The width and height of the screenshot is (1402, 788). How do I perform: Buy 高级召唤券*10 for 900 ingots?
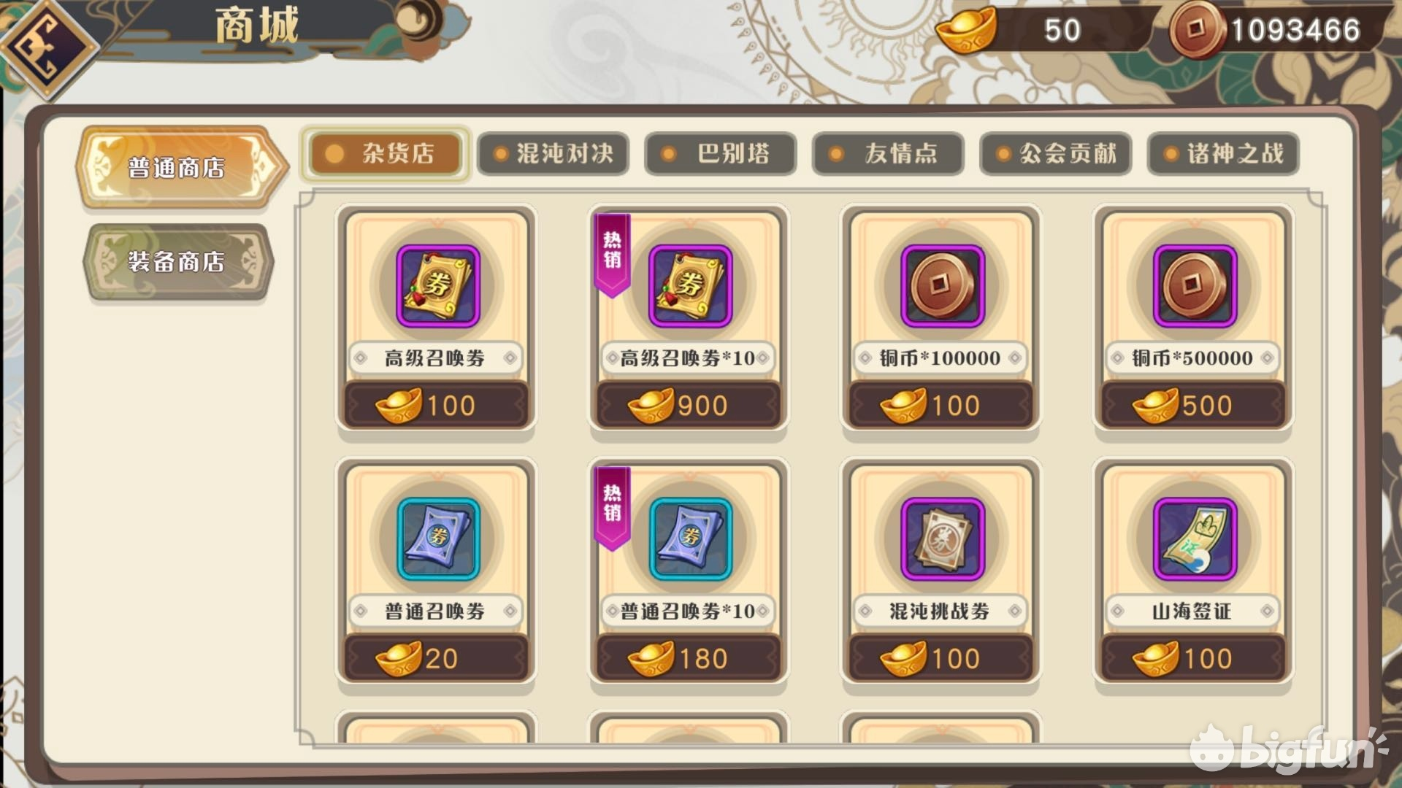coord(689,404)
